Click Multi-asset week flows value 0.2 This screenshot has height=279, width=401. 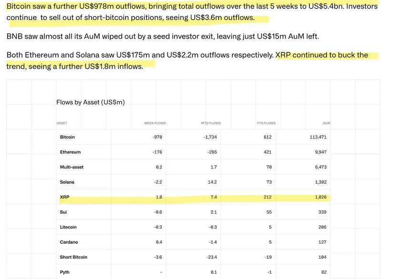click(159, 167)
